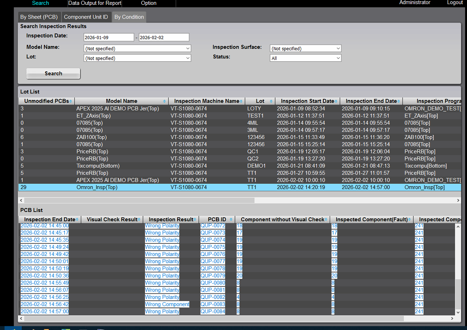The image size is (467, 330).
Task: Open the Model Name dropdown
Action: [x=137, y=48]
